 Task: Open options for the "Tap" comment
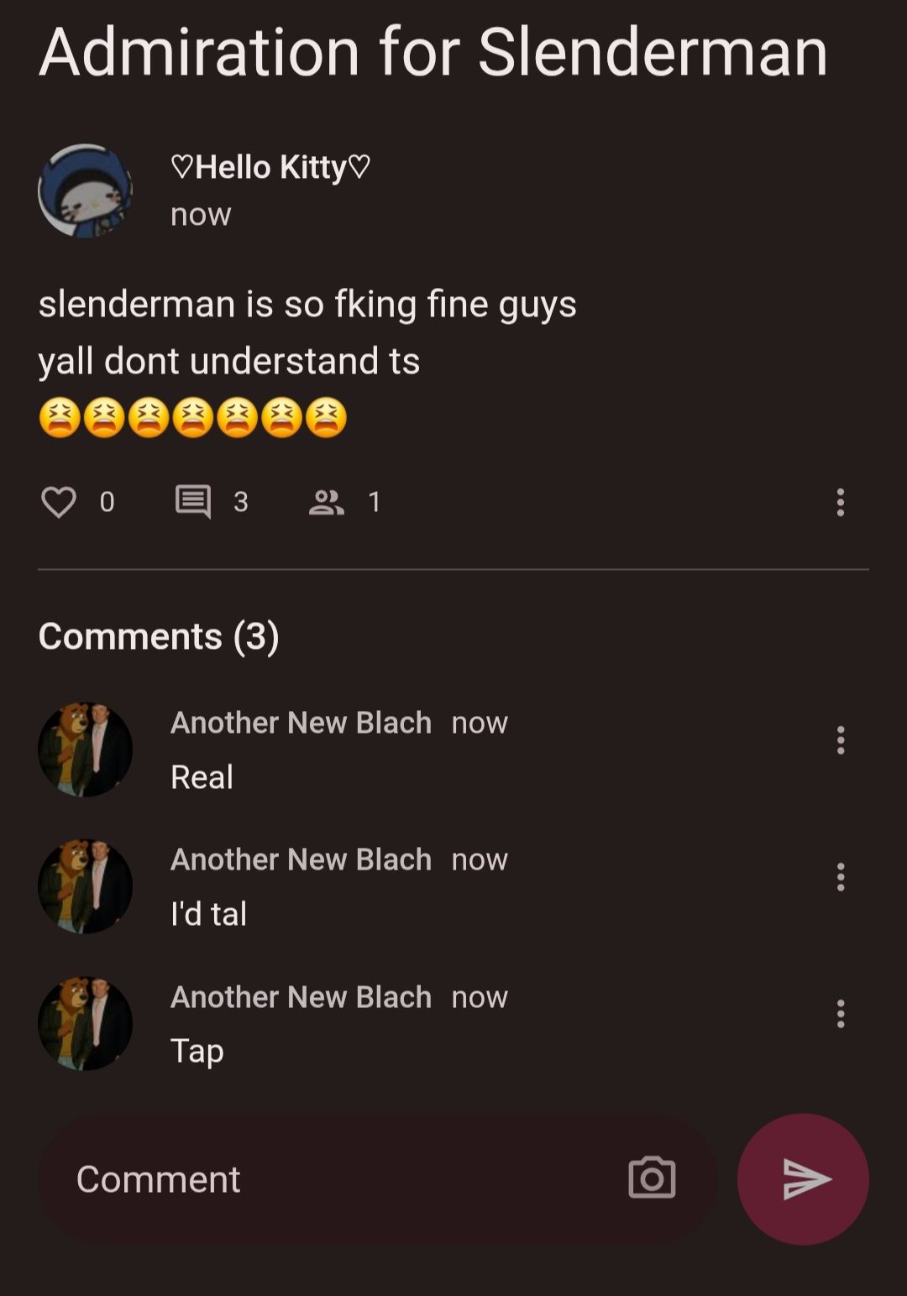840,1014
